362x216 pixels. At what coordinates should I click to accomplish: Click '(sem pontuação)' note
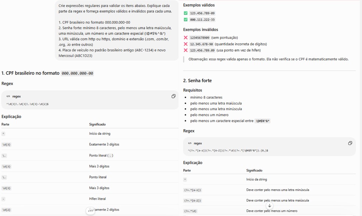[x=224, y=37]
